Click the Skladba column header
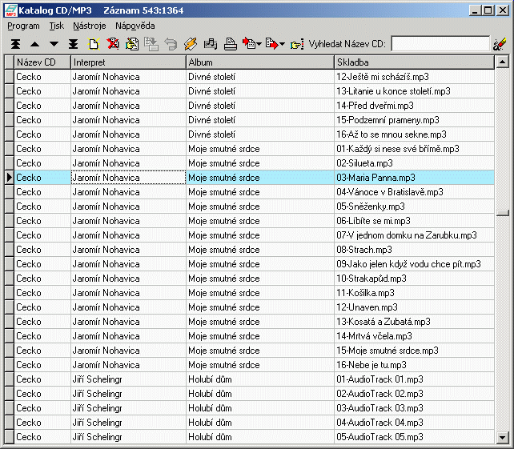 pyautogui.click(x=414, y=62)
